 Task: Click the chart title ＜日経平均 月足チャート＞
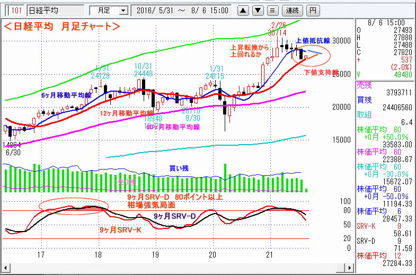click(62, 26)
